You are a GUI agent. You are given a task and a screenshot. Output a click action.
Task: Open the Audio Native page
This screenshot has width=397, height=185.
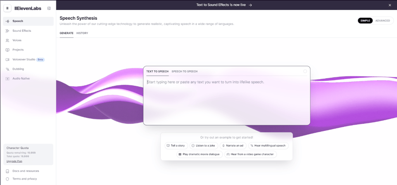(28, 79)
